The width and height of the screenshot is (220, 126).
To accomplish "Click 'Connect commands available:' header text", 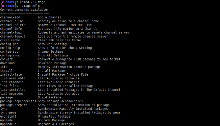I will pyautogui.click(x=24, y=10).
